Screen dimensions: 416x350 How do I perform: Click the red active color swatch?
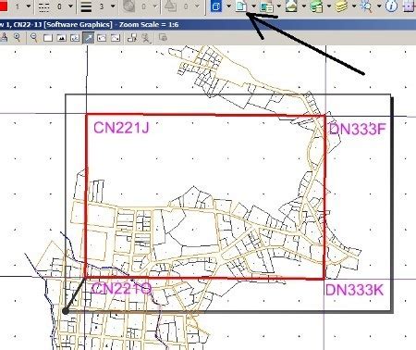(4, 6)
